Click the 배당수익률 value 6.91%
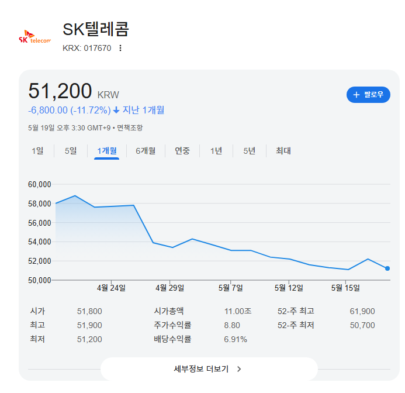 pos(236,339)
